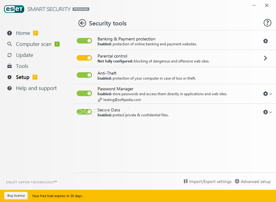Expand Parental control with right chevron

tap(266, 58)
